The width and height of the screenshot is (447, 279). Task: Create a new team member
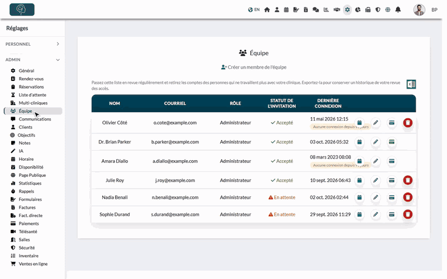coord(254,67)
